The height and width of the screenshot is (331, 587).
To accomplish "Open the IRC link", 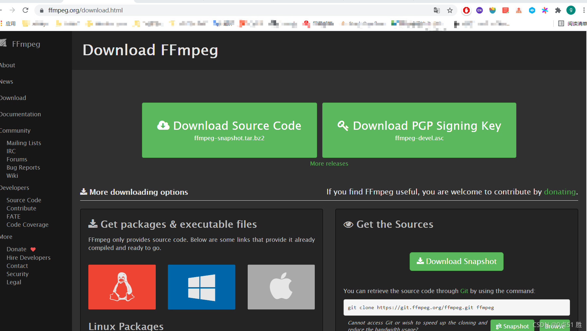I will click(11, 151).
